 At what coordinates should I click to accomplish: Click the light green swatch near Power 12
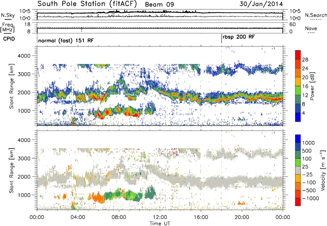(x=298, y=90)
